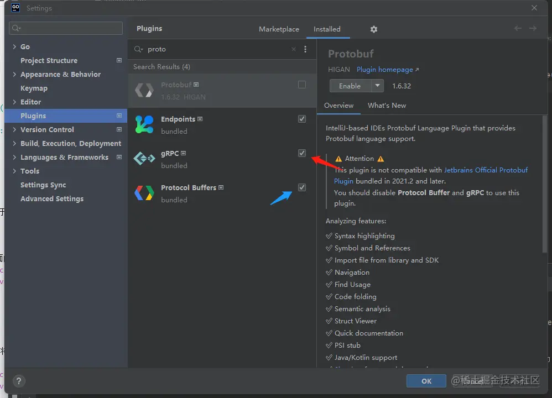552x398 pixels.
Task: Select Plugins in settings tree
Action: tap(66, 116)
